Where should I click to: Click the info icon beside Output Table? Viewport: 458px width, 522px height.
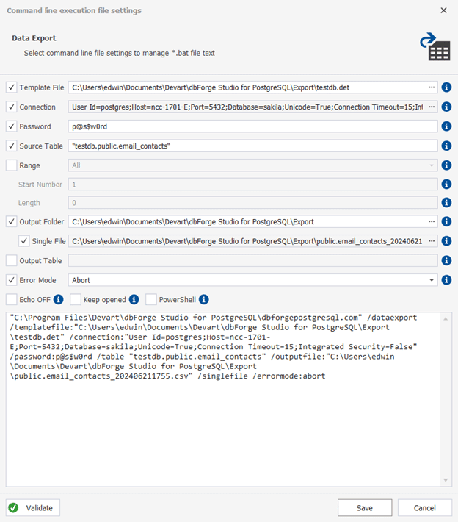tap(446, 260)
